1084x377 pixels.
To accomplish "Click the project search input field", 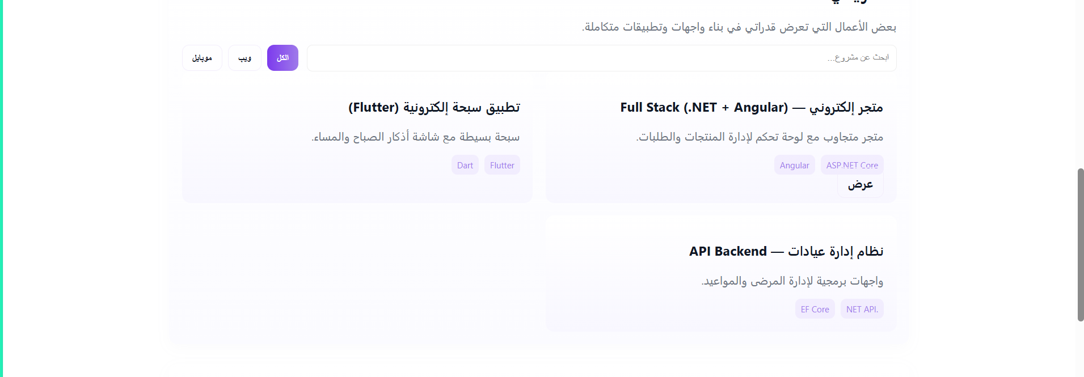I will (601, 58).
